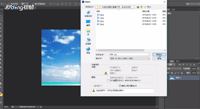Image resolution: width=200 pixels, height=109 pixels.
Task: Click the 类型 (Type) column header
Action: pos(164,11)
